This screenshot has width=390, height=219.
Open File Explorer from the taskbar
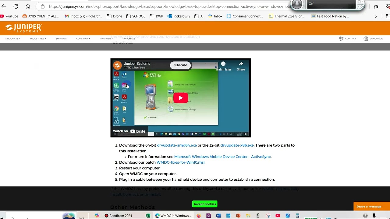(248, 216)
